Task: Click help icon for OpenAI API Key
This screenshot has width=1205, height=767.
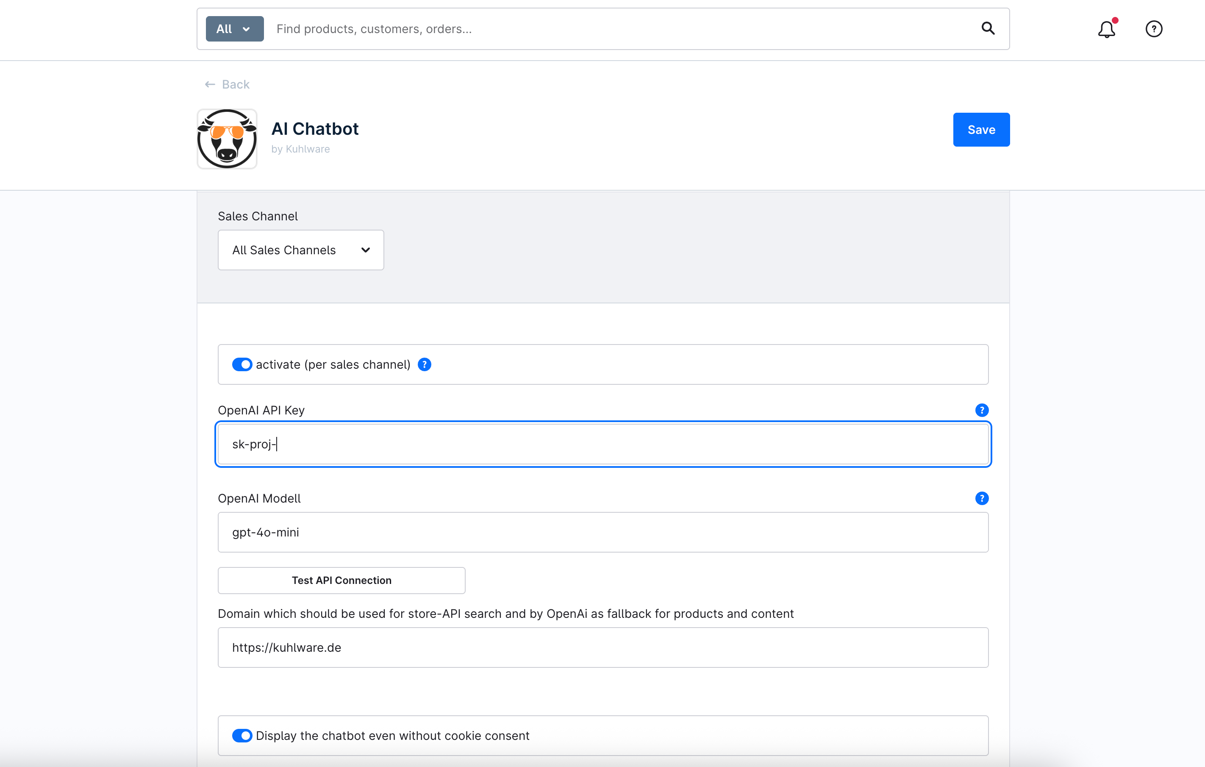Action: click(981, 410)
